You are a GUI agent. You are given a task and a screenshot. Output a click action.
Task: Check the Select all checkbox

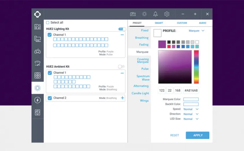pos(48,23)
